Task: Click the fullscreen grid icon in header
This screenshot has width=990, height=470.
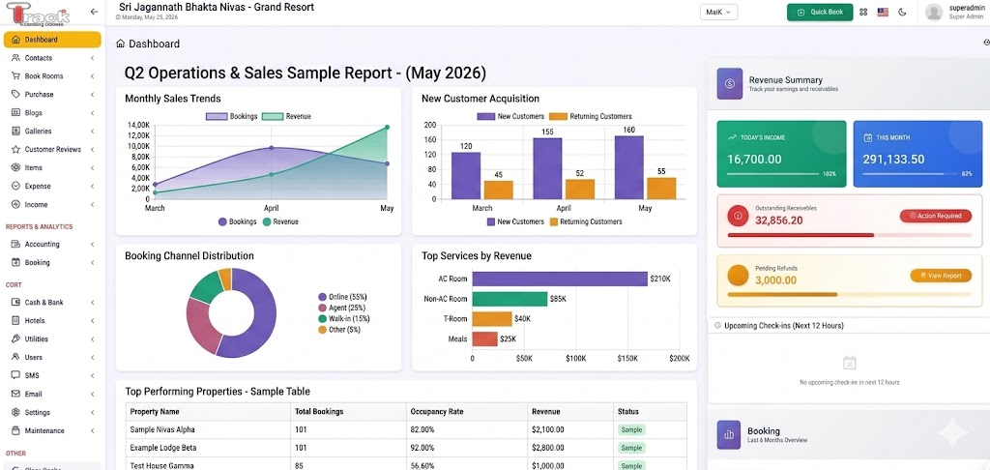Action: [x=863, y=12]
